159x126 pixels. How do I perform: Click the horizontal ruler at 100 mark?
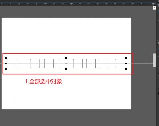pyautogui.click(x=45, y=4)
